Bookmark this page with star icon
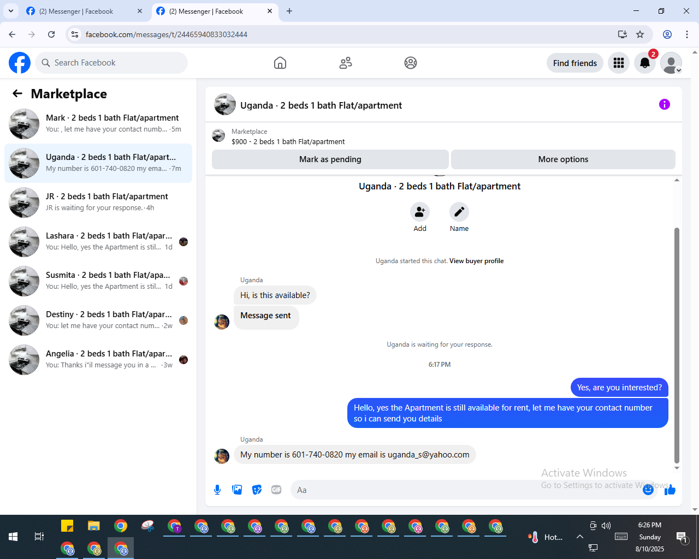 click(x=640, y=34)
